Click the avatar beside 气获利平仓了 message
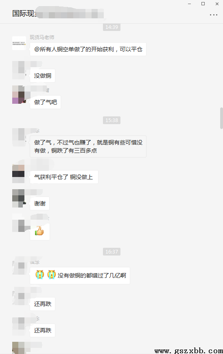 [x=18, y=174]
